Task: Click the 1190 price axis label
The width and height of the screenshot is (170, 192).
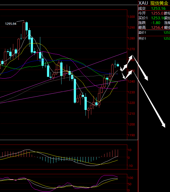Action: click(131, 135)
